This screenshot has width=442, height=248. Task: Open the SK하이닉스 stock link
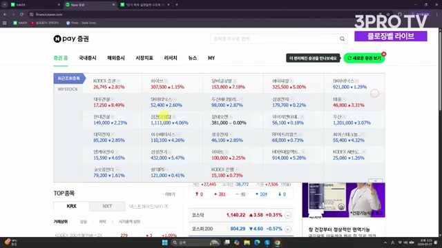343,81
